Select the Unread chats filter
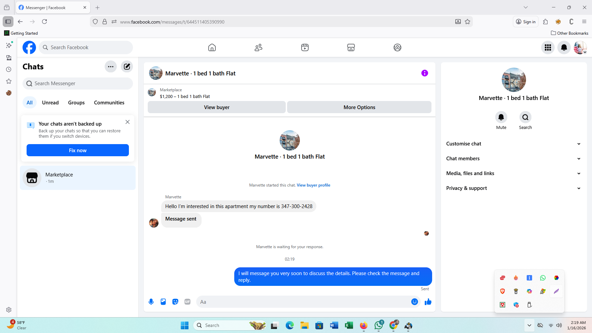This screenshot has height=333, width=592. 50,103
